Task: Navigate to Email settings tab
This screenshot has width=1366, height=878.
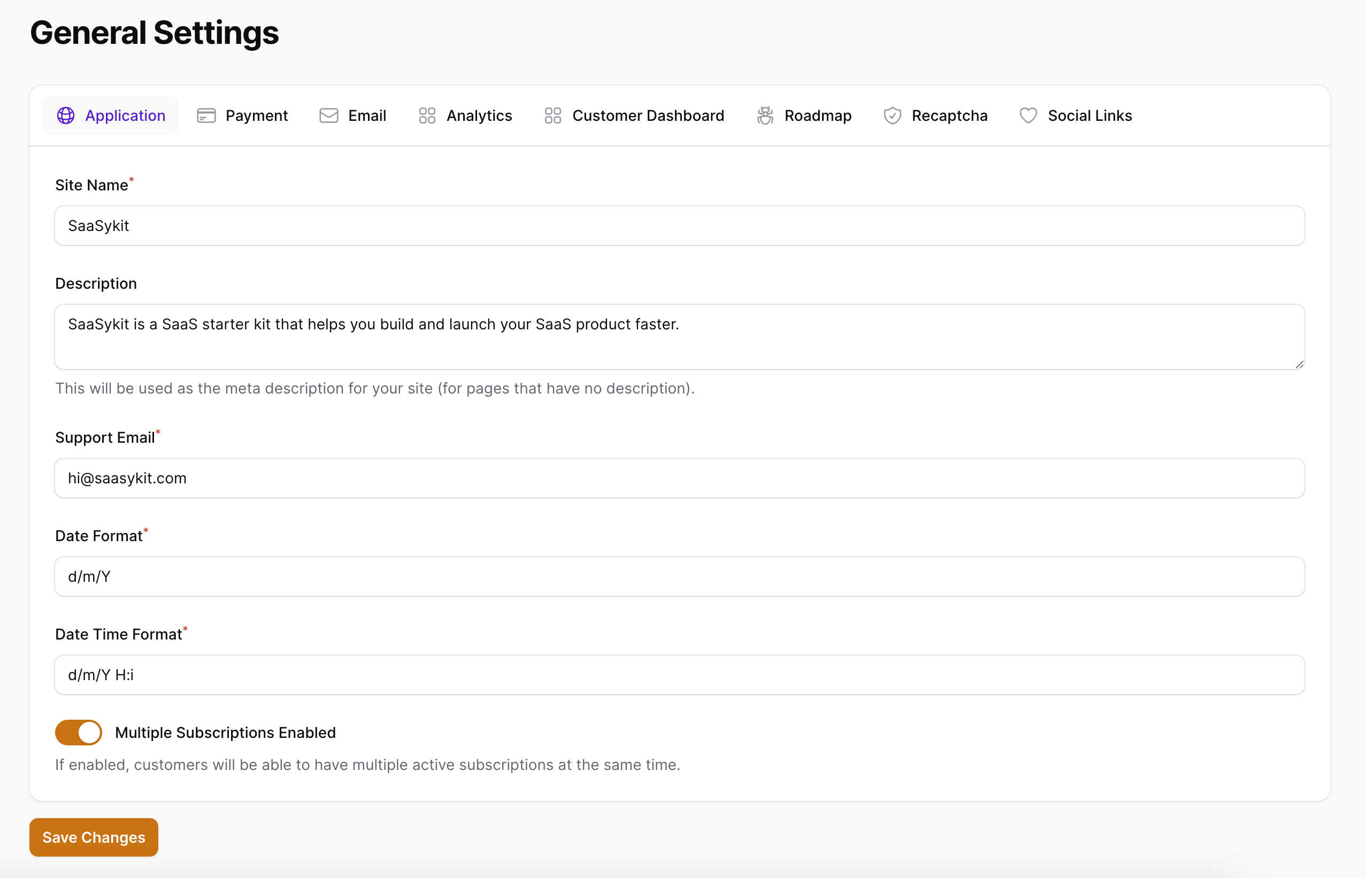Action: (366, 114)
